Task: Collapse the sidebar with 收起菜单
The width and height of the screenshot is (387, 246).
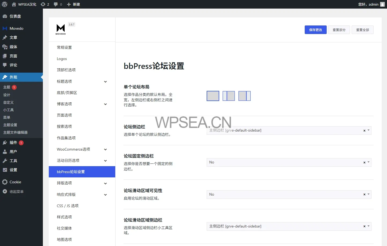Action: 16,192
